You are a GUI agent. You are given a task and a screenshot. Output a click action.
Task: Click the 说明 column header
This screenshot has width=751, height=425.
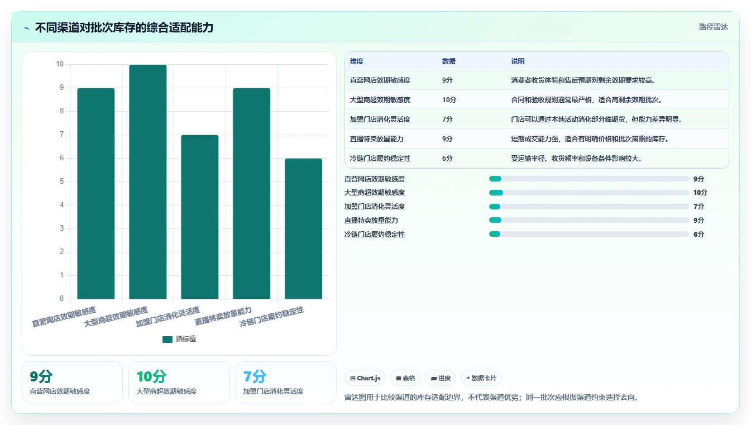[518, 61]
